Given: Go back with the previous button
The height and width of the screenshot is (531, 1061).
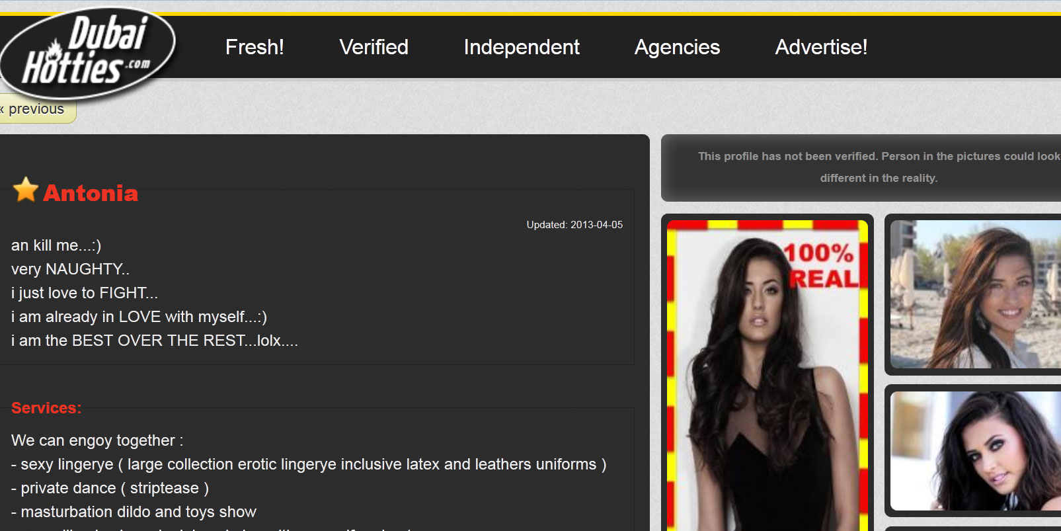Looking at the screenshot, I should point(36,110).
